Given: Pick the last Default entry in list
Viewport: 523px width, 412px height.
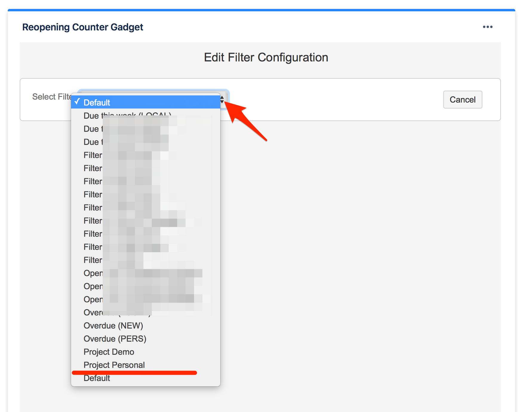Looking at the screenshot, I should (146, 378).
